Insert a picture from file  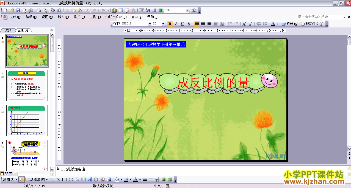(x=109, y=180)
